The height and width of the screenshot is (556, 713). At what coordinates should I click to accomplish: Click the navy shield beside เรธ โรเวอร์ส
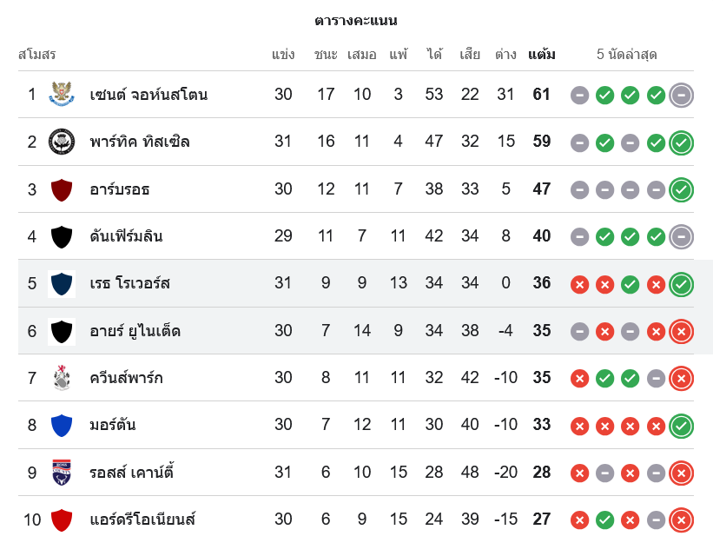click(62, 283)
